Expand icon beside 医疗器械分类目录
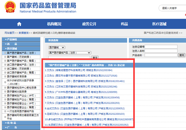Screen dimensions: 186x130 click(x=5, y=92)
